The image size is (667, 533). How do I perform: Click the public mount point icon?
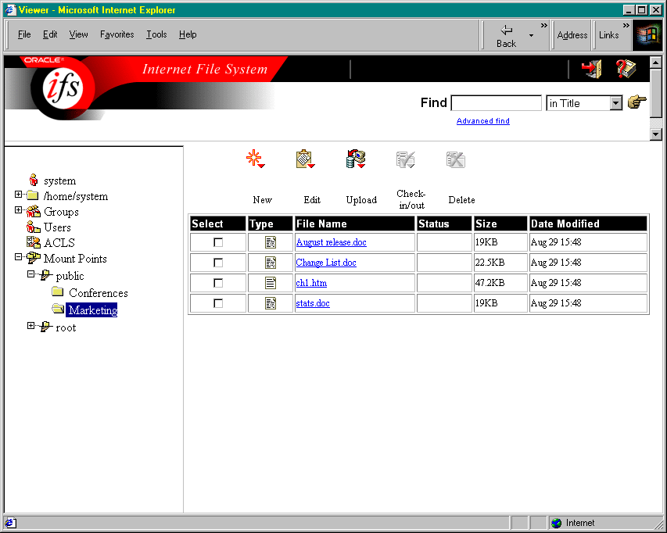click(46, 275)
